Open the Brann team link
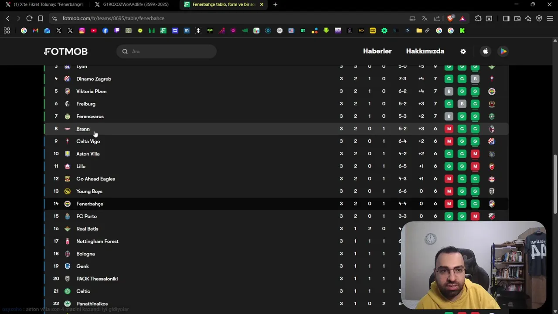The image size is (558, 314). [x=83, y=129]
